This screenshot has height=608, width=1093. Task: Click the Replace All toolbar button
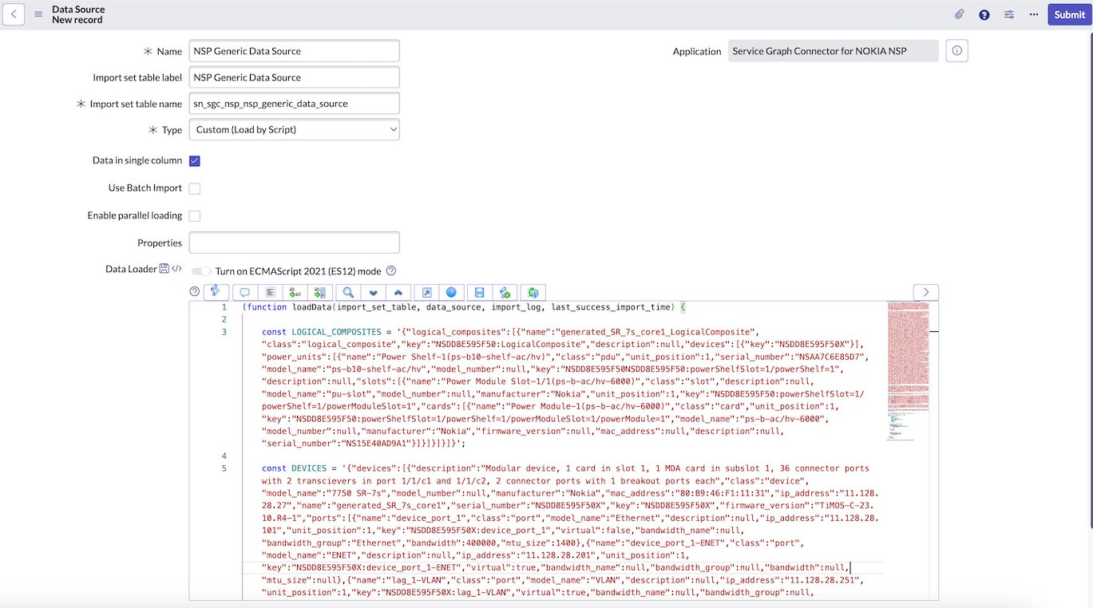point(320,293)
